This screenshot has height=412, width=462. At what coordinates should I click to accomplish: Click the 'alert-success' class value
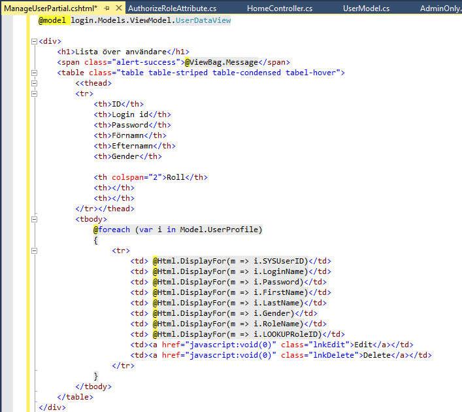click(148, 62)
